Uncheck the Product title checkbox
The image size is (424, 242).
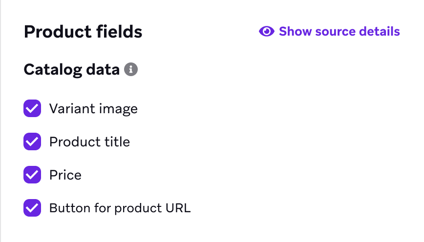pyautogui.click(x=32, y=142)
